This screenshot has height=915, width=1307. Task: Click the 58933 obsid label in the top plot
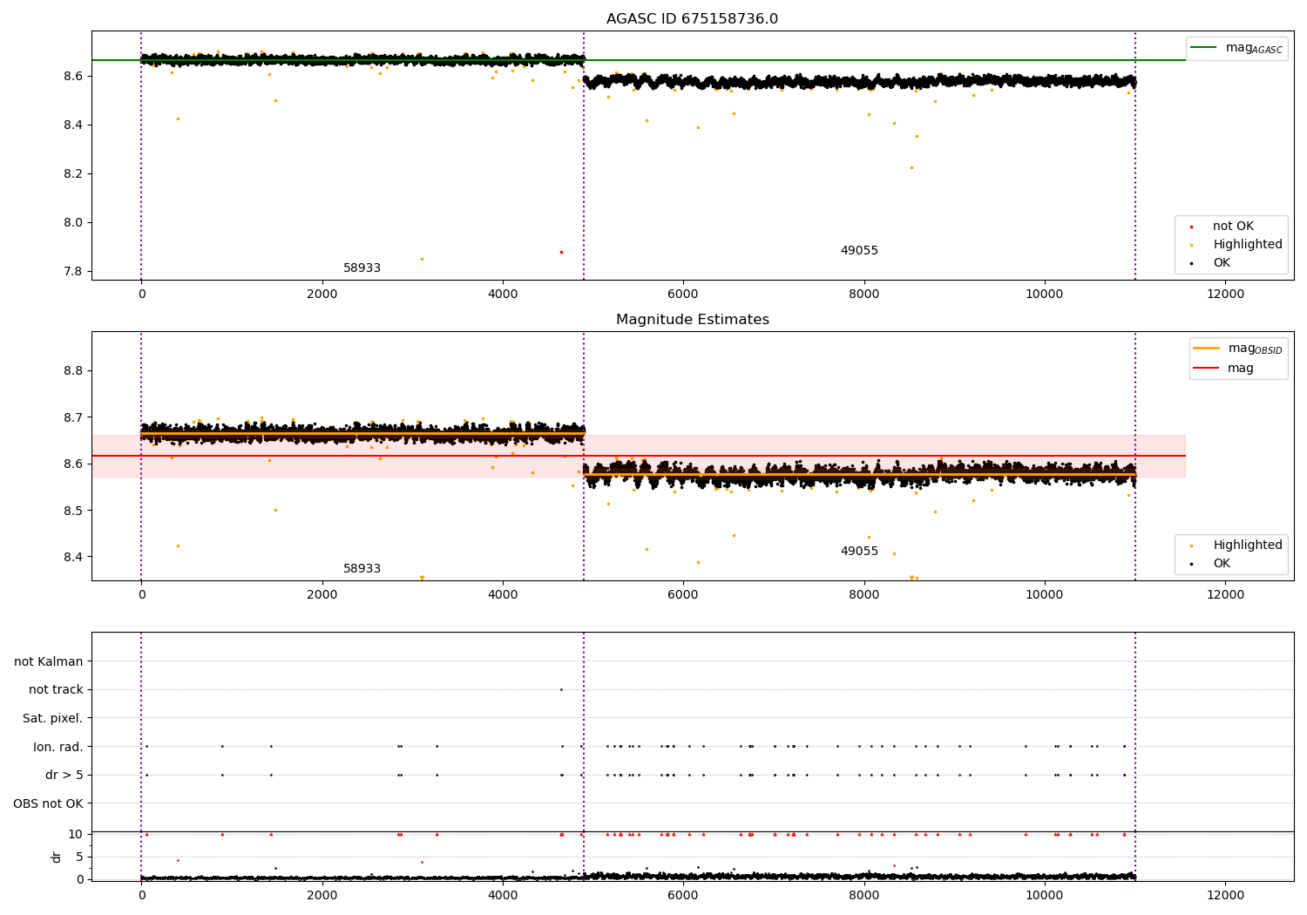coord(362,268)
